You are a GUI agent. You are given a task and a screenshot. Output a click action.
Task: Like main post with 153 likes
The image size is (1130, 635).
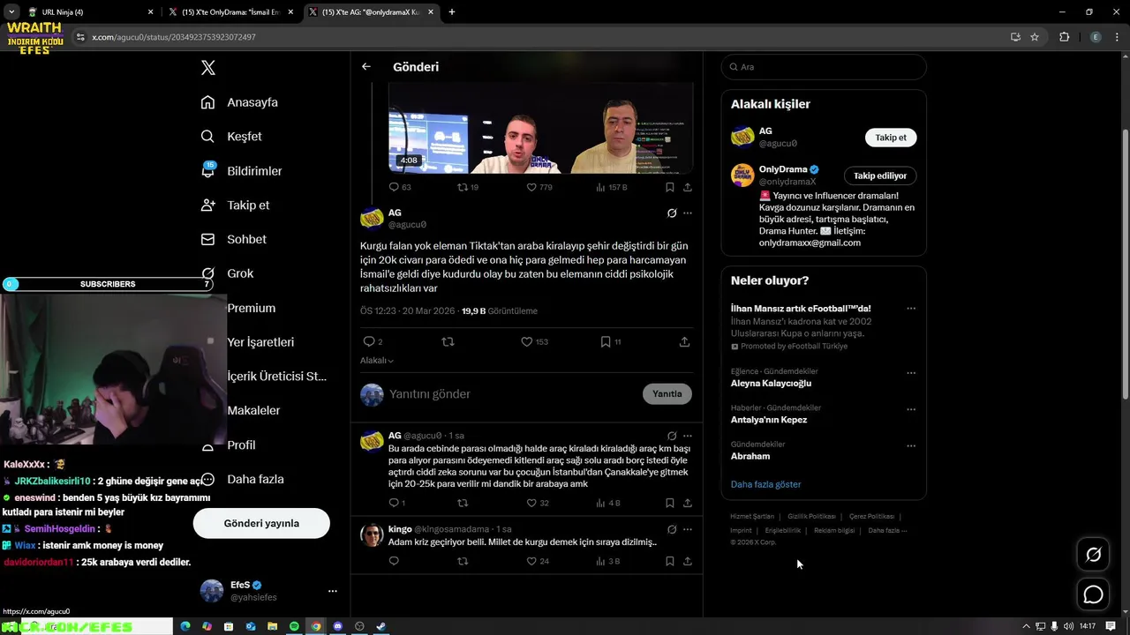point(526,341)
